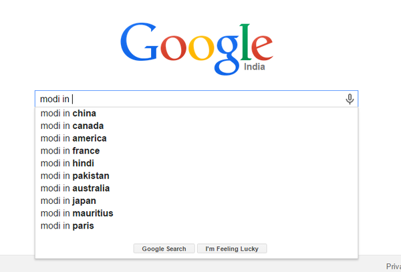Screen dimensions: 401x272
Task: Open the Privacy link in footer
Action: 394,267
